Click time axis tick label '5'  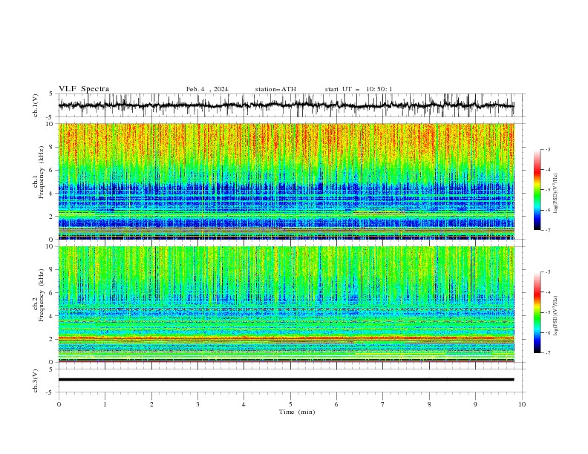coord(290,404)
